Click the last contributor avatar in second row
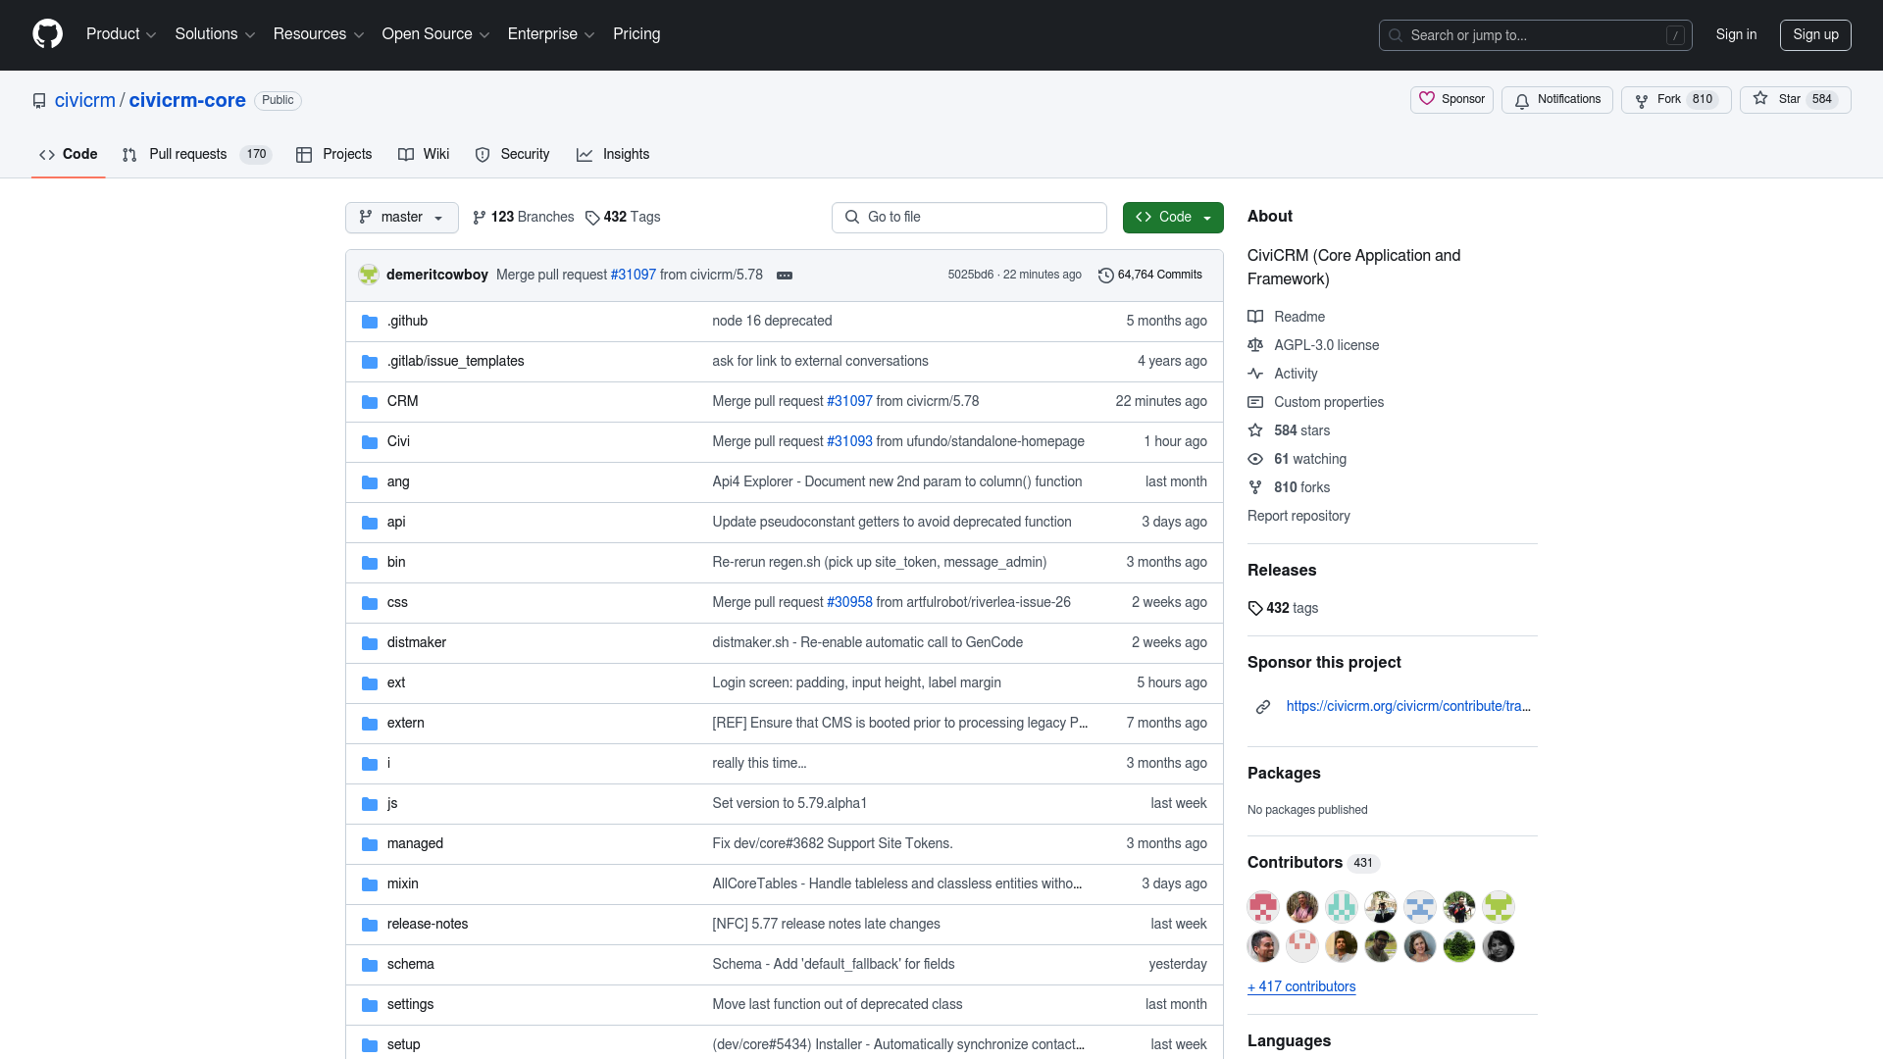Screen dimensions: 1883x1059 pos(1499,946)
